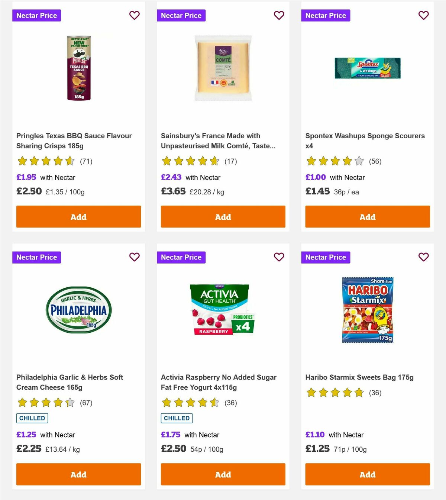Add Pringles Texas BBQ crisps to basket
This screenshot has width=446, height=500.
[78, 216]
